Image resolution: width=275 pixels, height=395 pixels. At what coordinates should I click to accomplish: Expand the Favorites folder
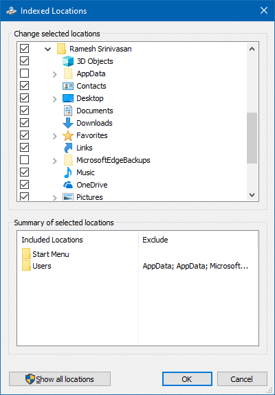[x=55, y=136]
